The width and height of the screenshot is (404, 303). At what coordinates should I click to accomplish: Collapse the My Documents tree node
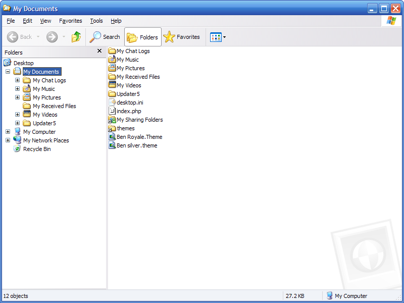8,72
